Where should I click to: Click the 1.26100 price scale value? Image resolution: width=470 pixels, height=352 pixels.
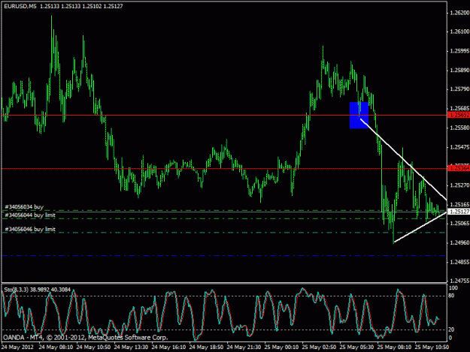pyautogui.click(x=459, y=32)
